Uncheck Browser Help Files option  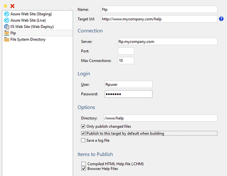click(x=84, y=169)
